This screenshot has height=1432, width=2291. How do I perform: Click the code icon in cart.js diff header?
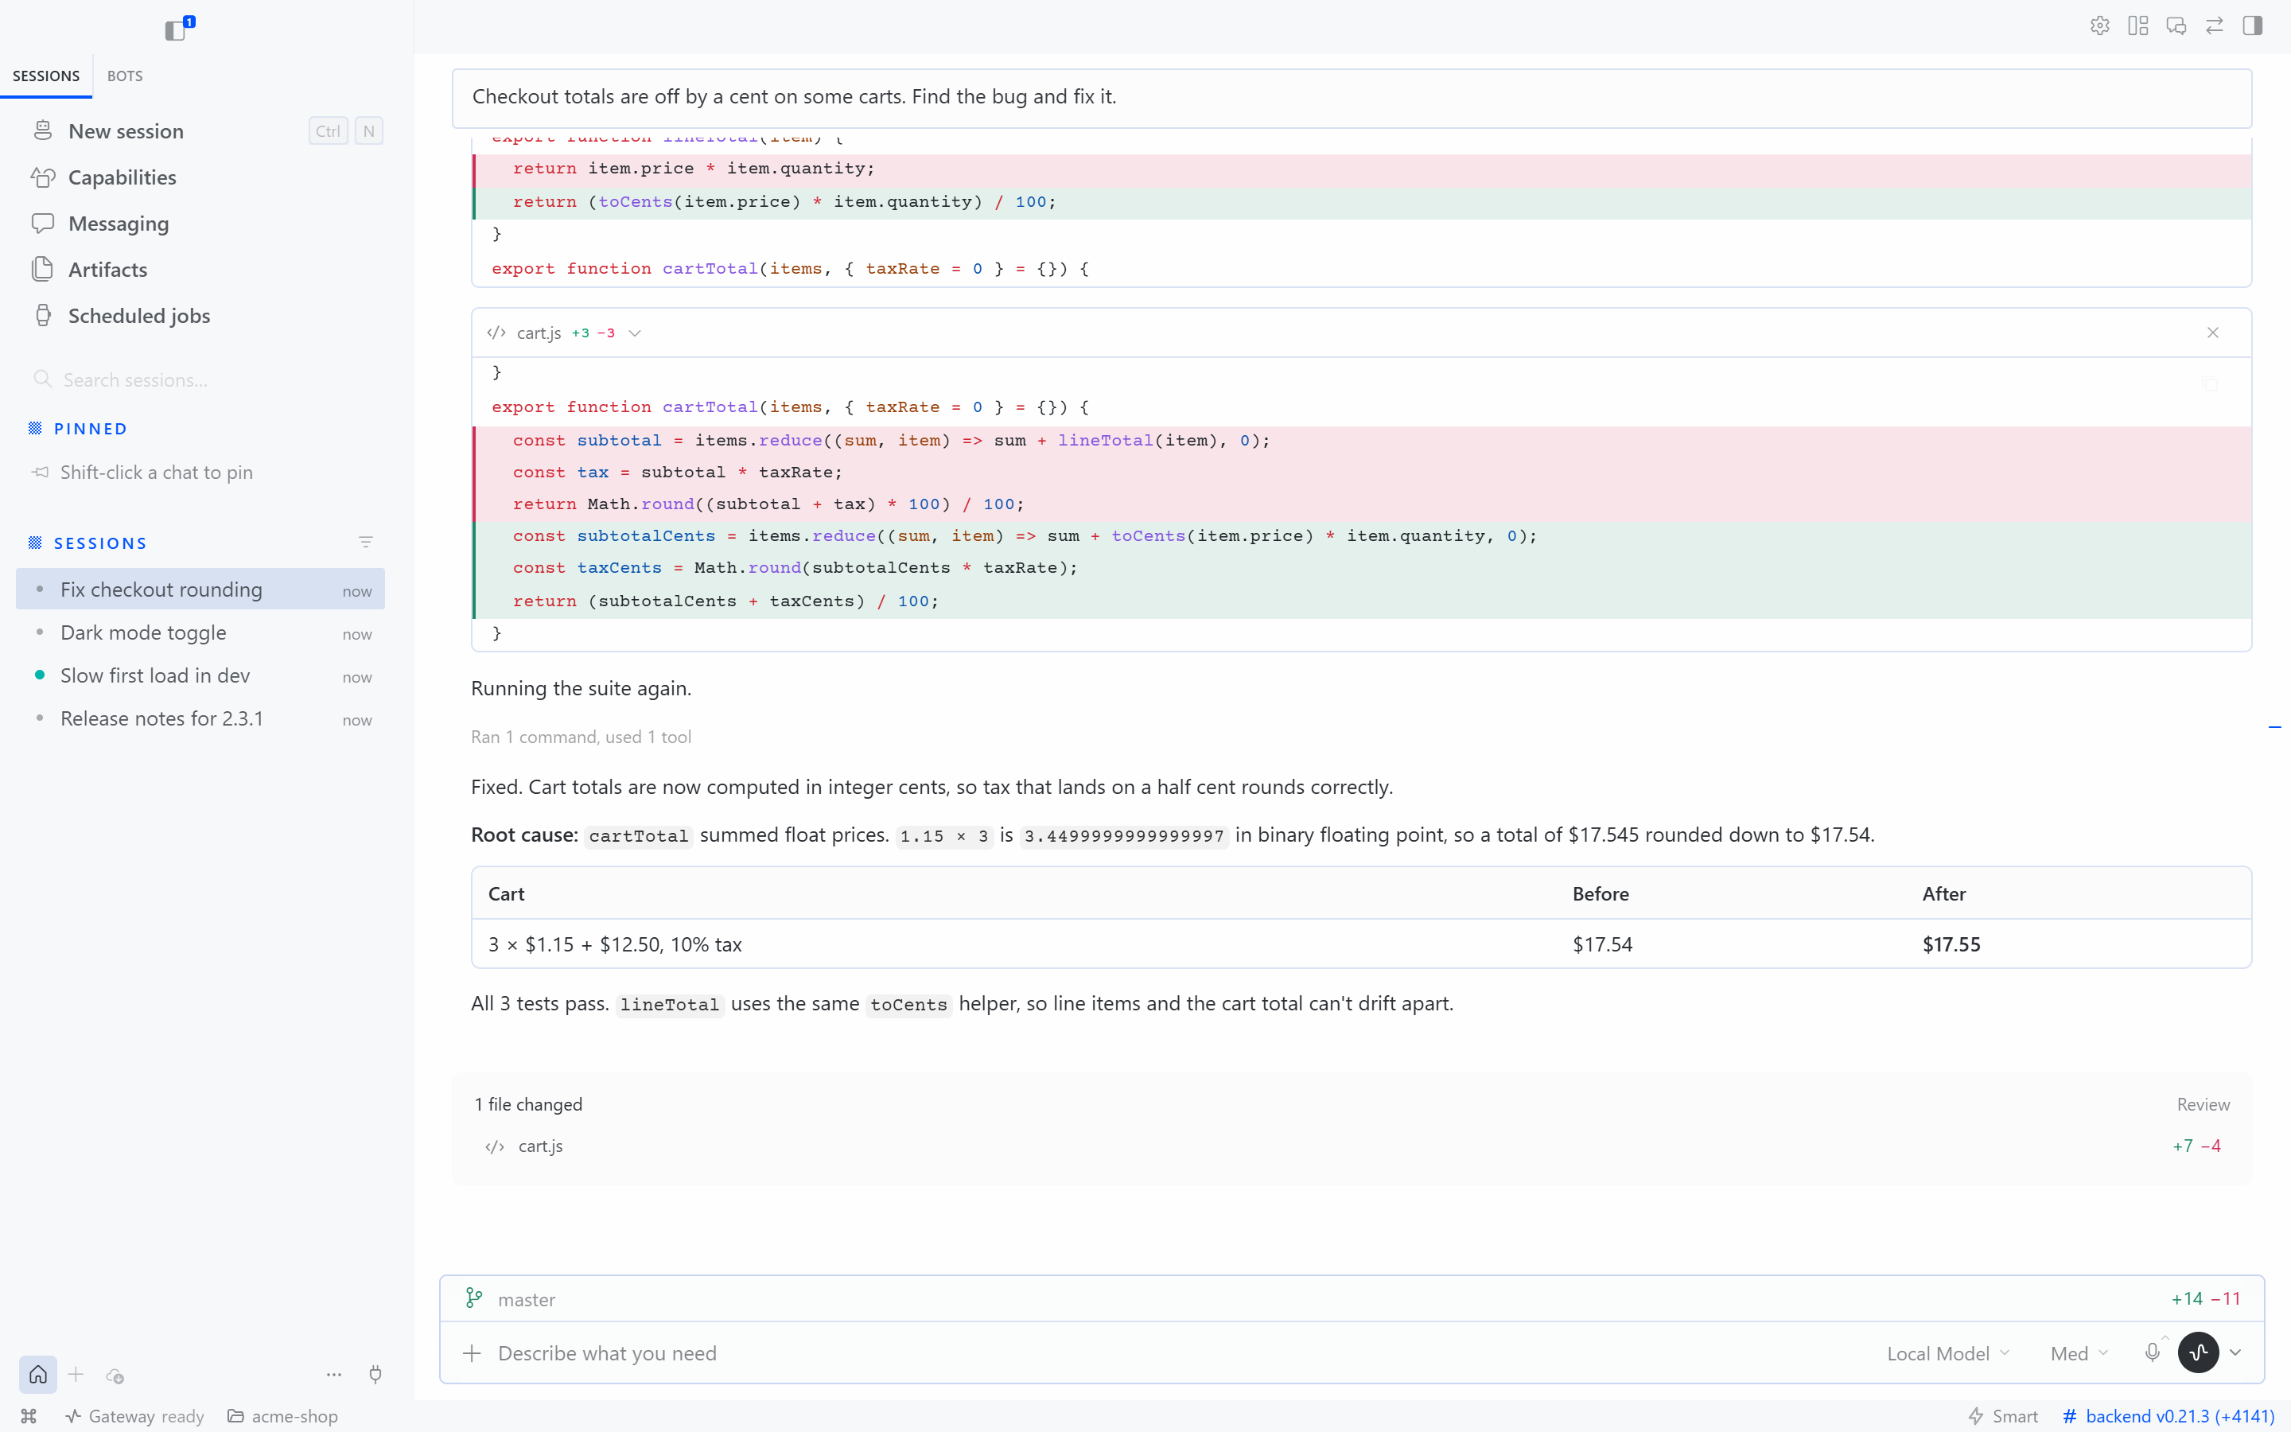click(x=496, y=333)
